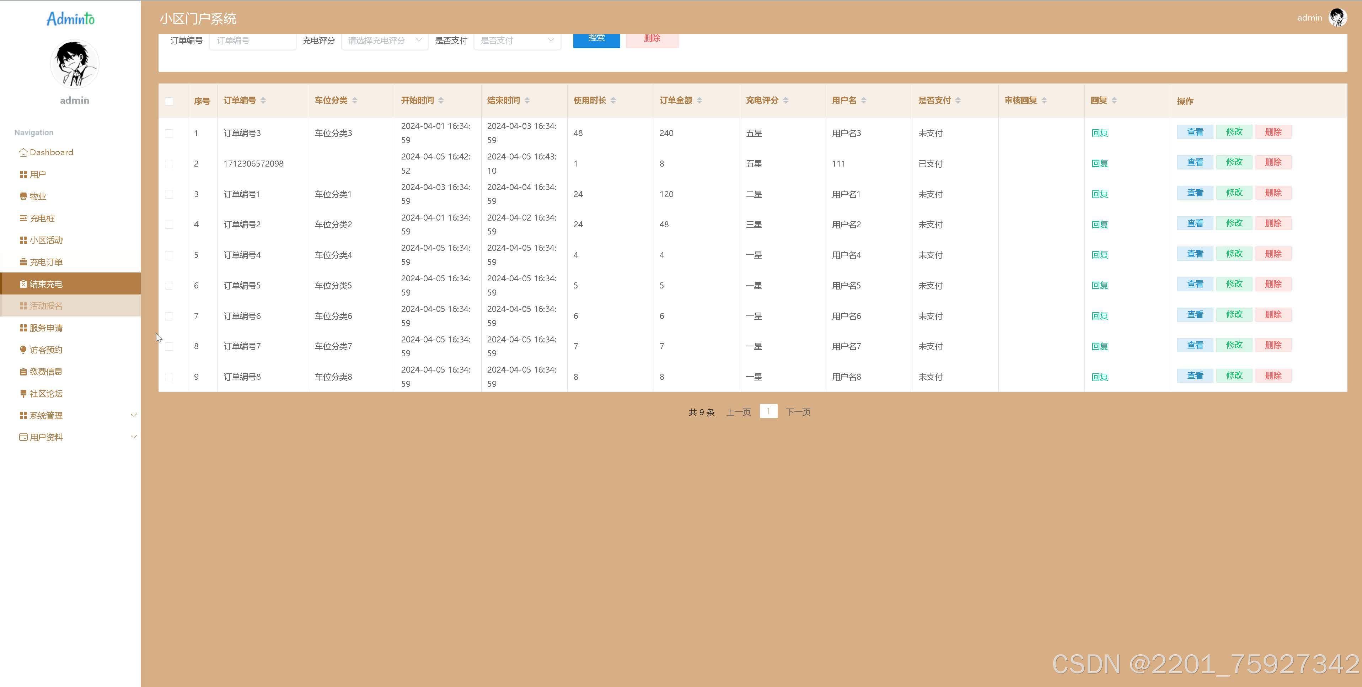Open the 小区活动 menu item
Screen dimensions: 1362x687
click(x=46, y=240)
